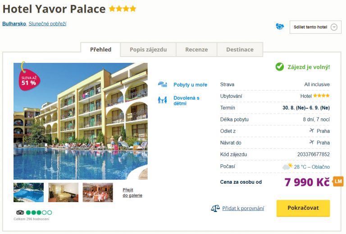Click the beach umbrella Pobyty u moře icon
346x234 pixels.
click(x=163, y=84)
